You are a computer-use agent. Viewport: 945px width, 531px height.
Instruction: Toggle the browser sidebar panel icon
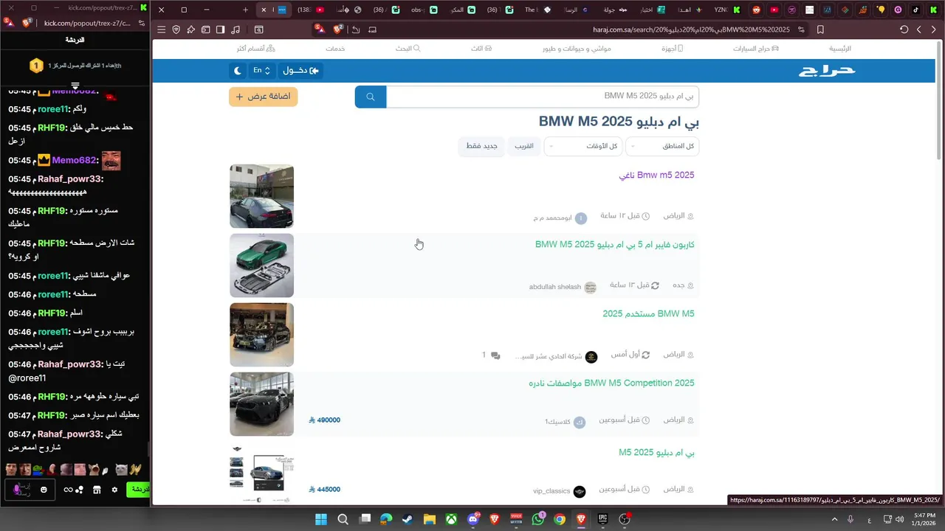point(220,29)
